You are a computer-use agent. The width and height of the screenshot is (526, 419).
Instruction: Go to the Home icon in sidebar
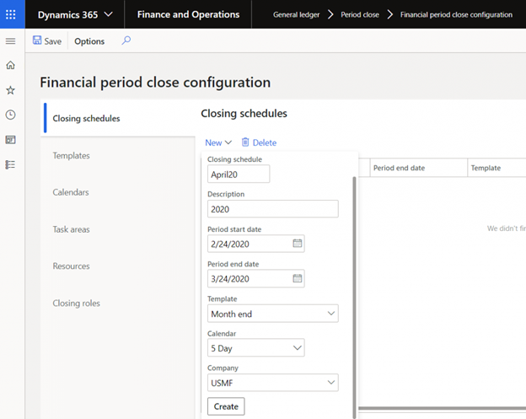pyautogui.click(x=11, y=65)
